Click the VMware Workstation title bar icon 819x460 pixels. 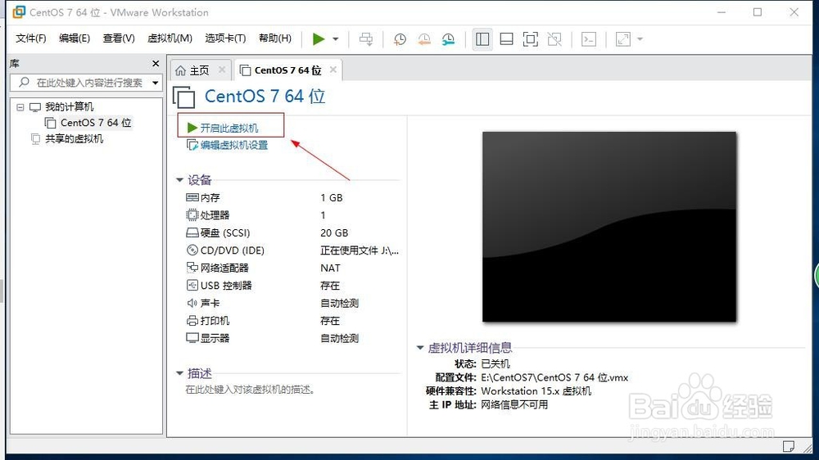coord(19,12)
